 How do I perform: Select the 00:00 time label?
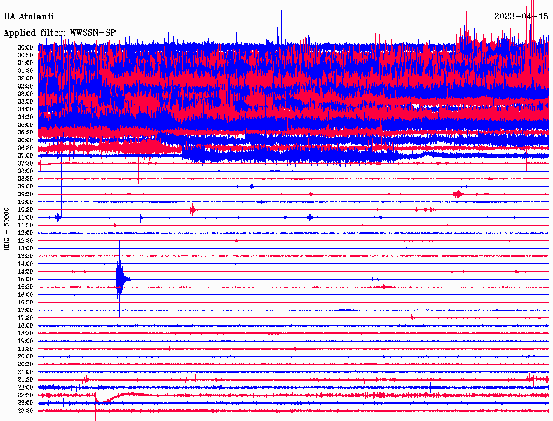point(25,47)
